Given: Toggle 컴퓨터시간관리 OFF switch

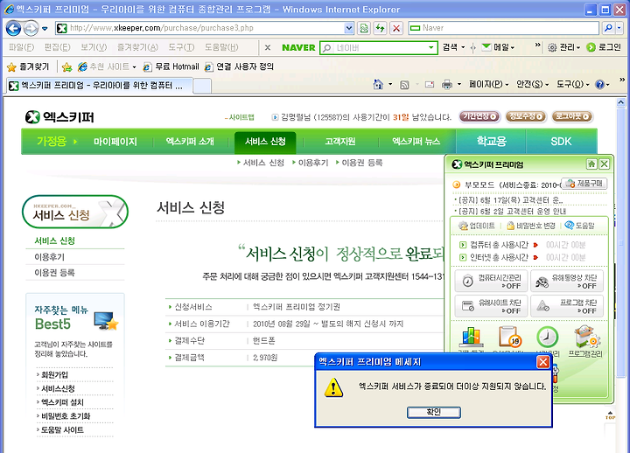Looking at the screenshot, I should coord(491,281).
